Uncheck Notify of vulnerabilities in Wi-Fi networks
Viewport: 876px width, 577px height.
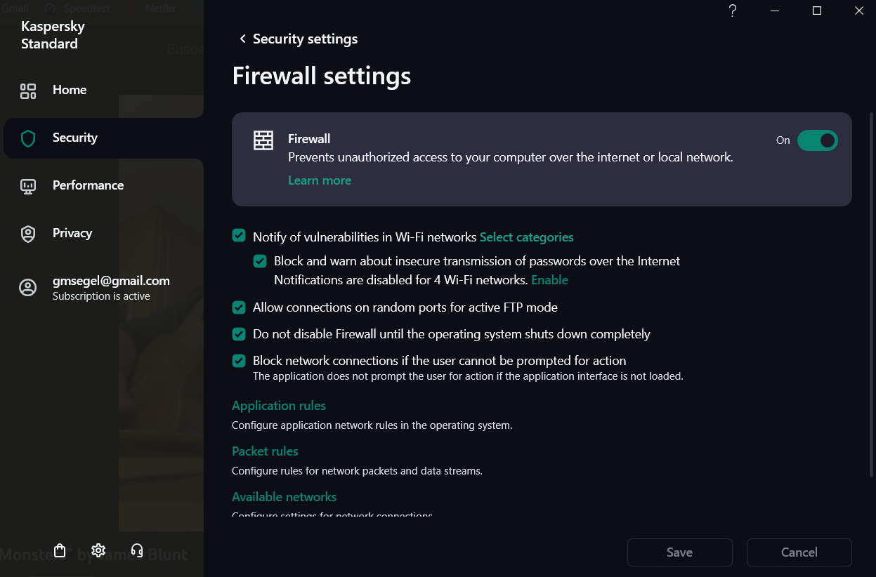pos(239,236)
